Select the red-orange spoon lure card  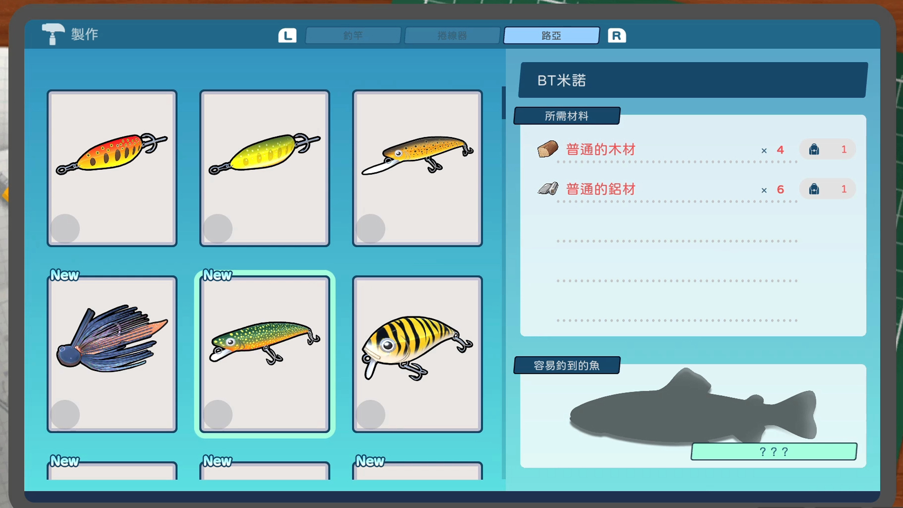coord(112,168)
